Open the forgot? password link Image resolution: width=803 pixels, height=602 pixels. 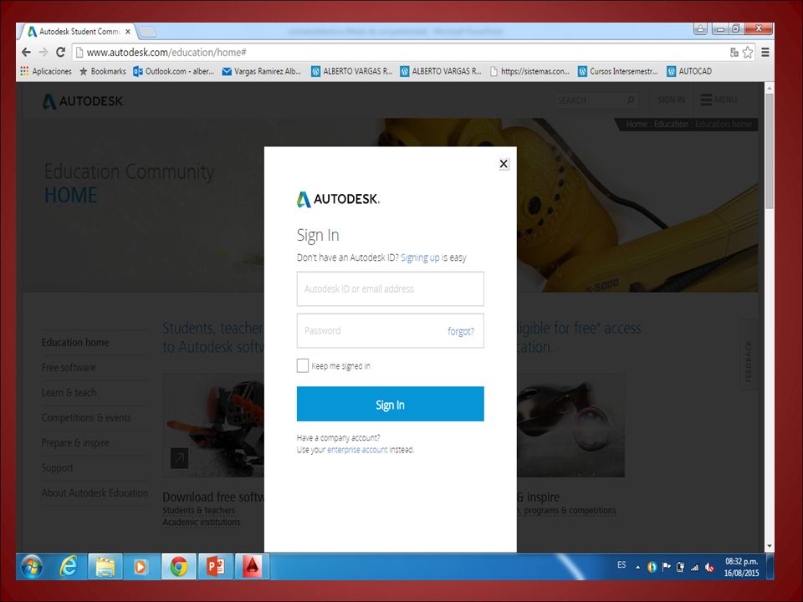point(461,331)
